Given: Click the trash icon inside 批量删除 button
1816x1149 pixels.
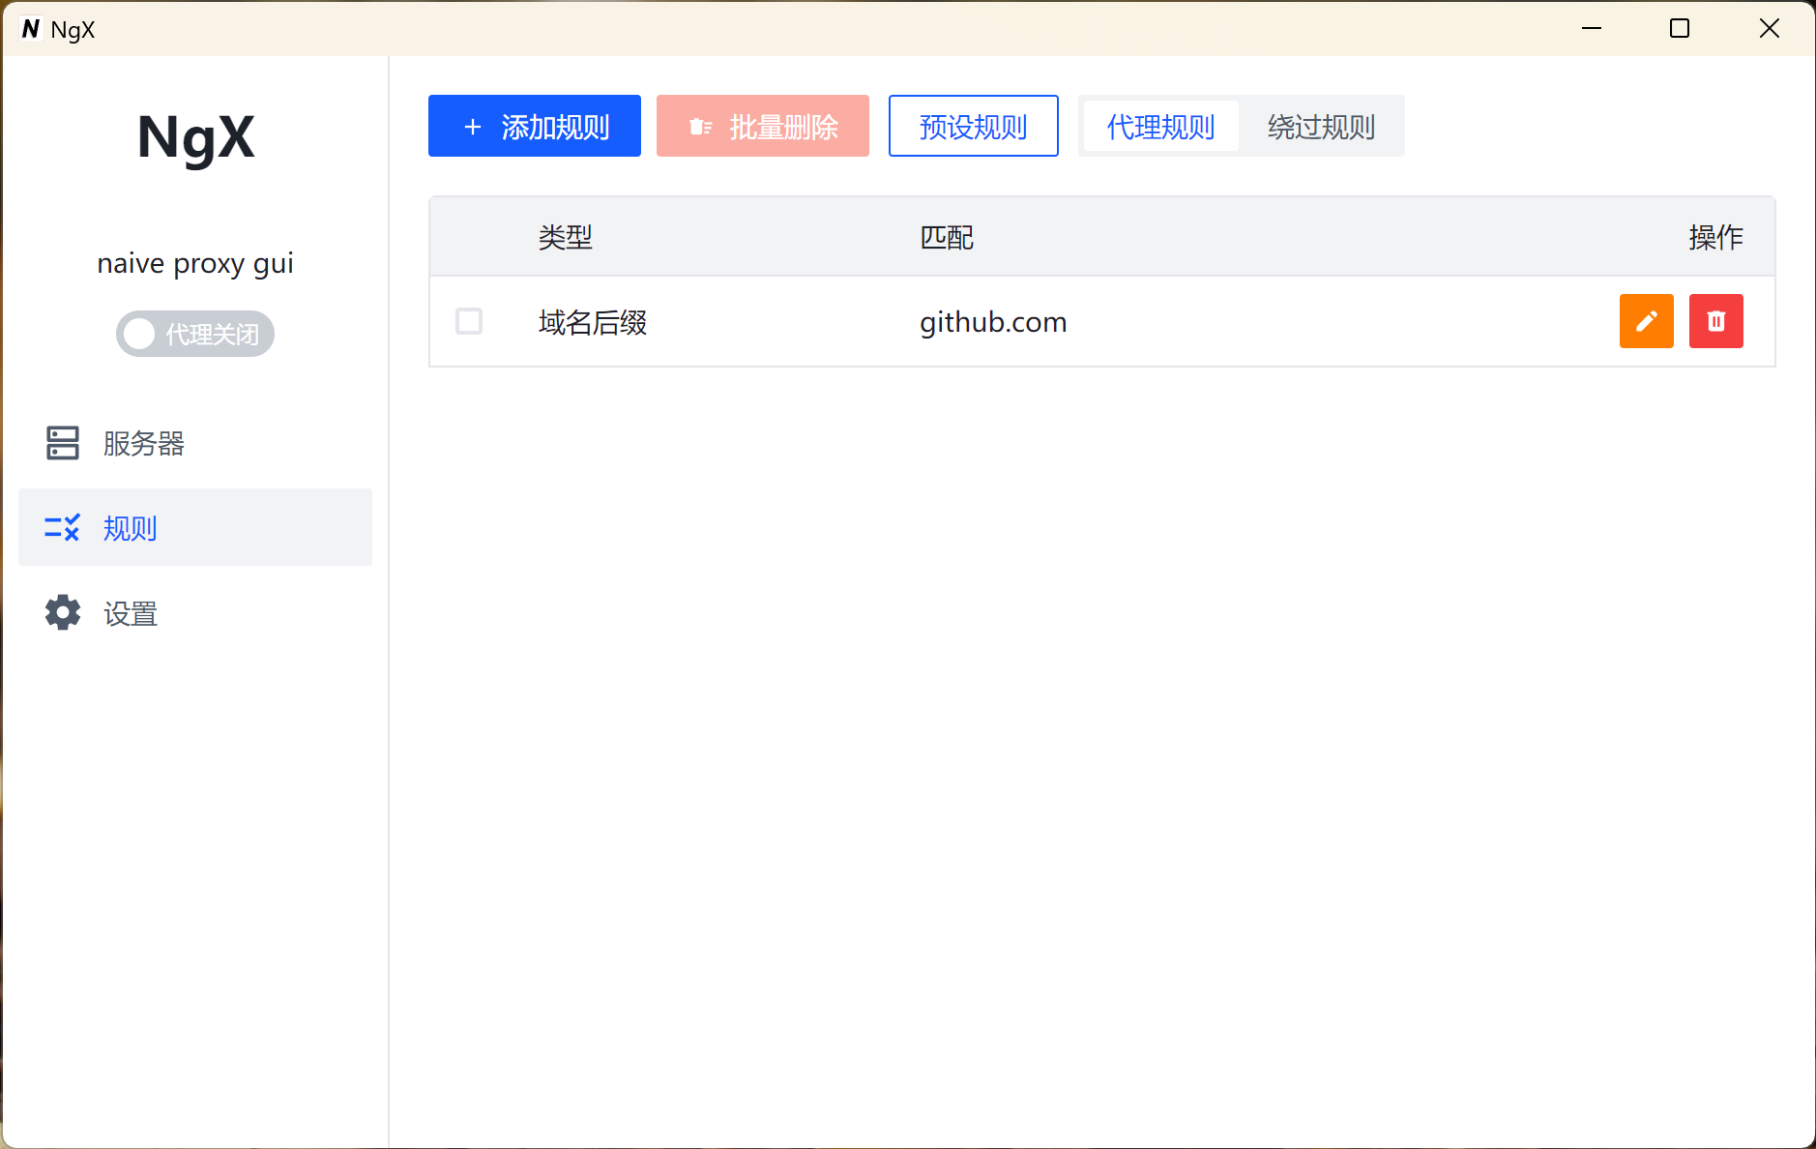Looking at the screenshot, I should point(700,126).
